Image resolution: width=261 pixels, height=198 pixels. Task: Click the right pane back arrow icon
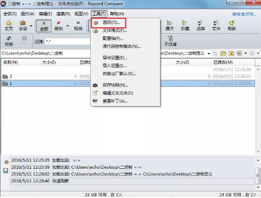tap(239, 54)
